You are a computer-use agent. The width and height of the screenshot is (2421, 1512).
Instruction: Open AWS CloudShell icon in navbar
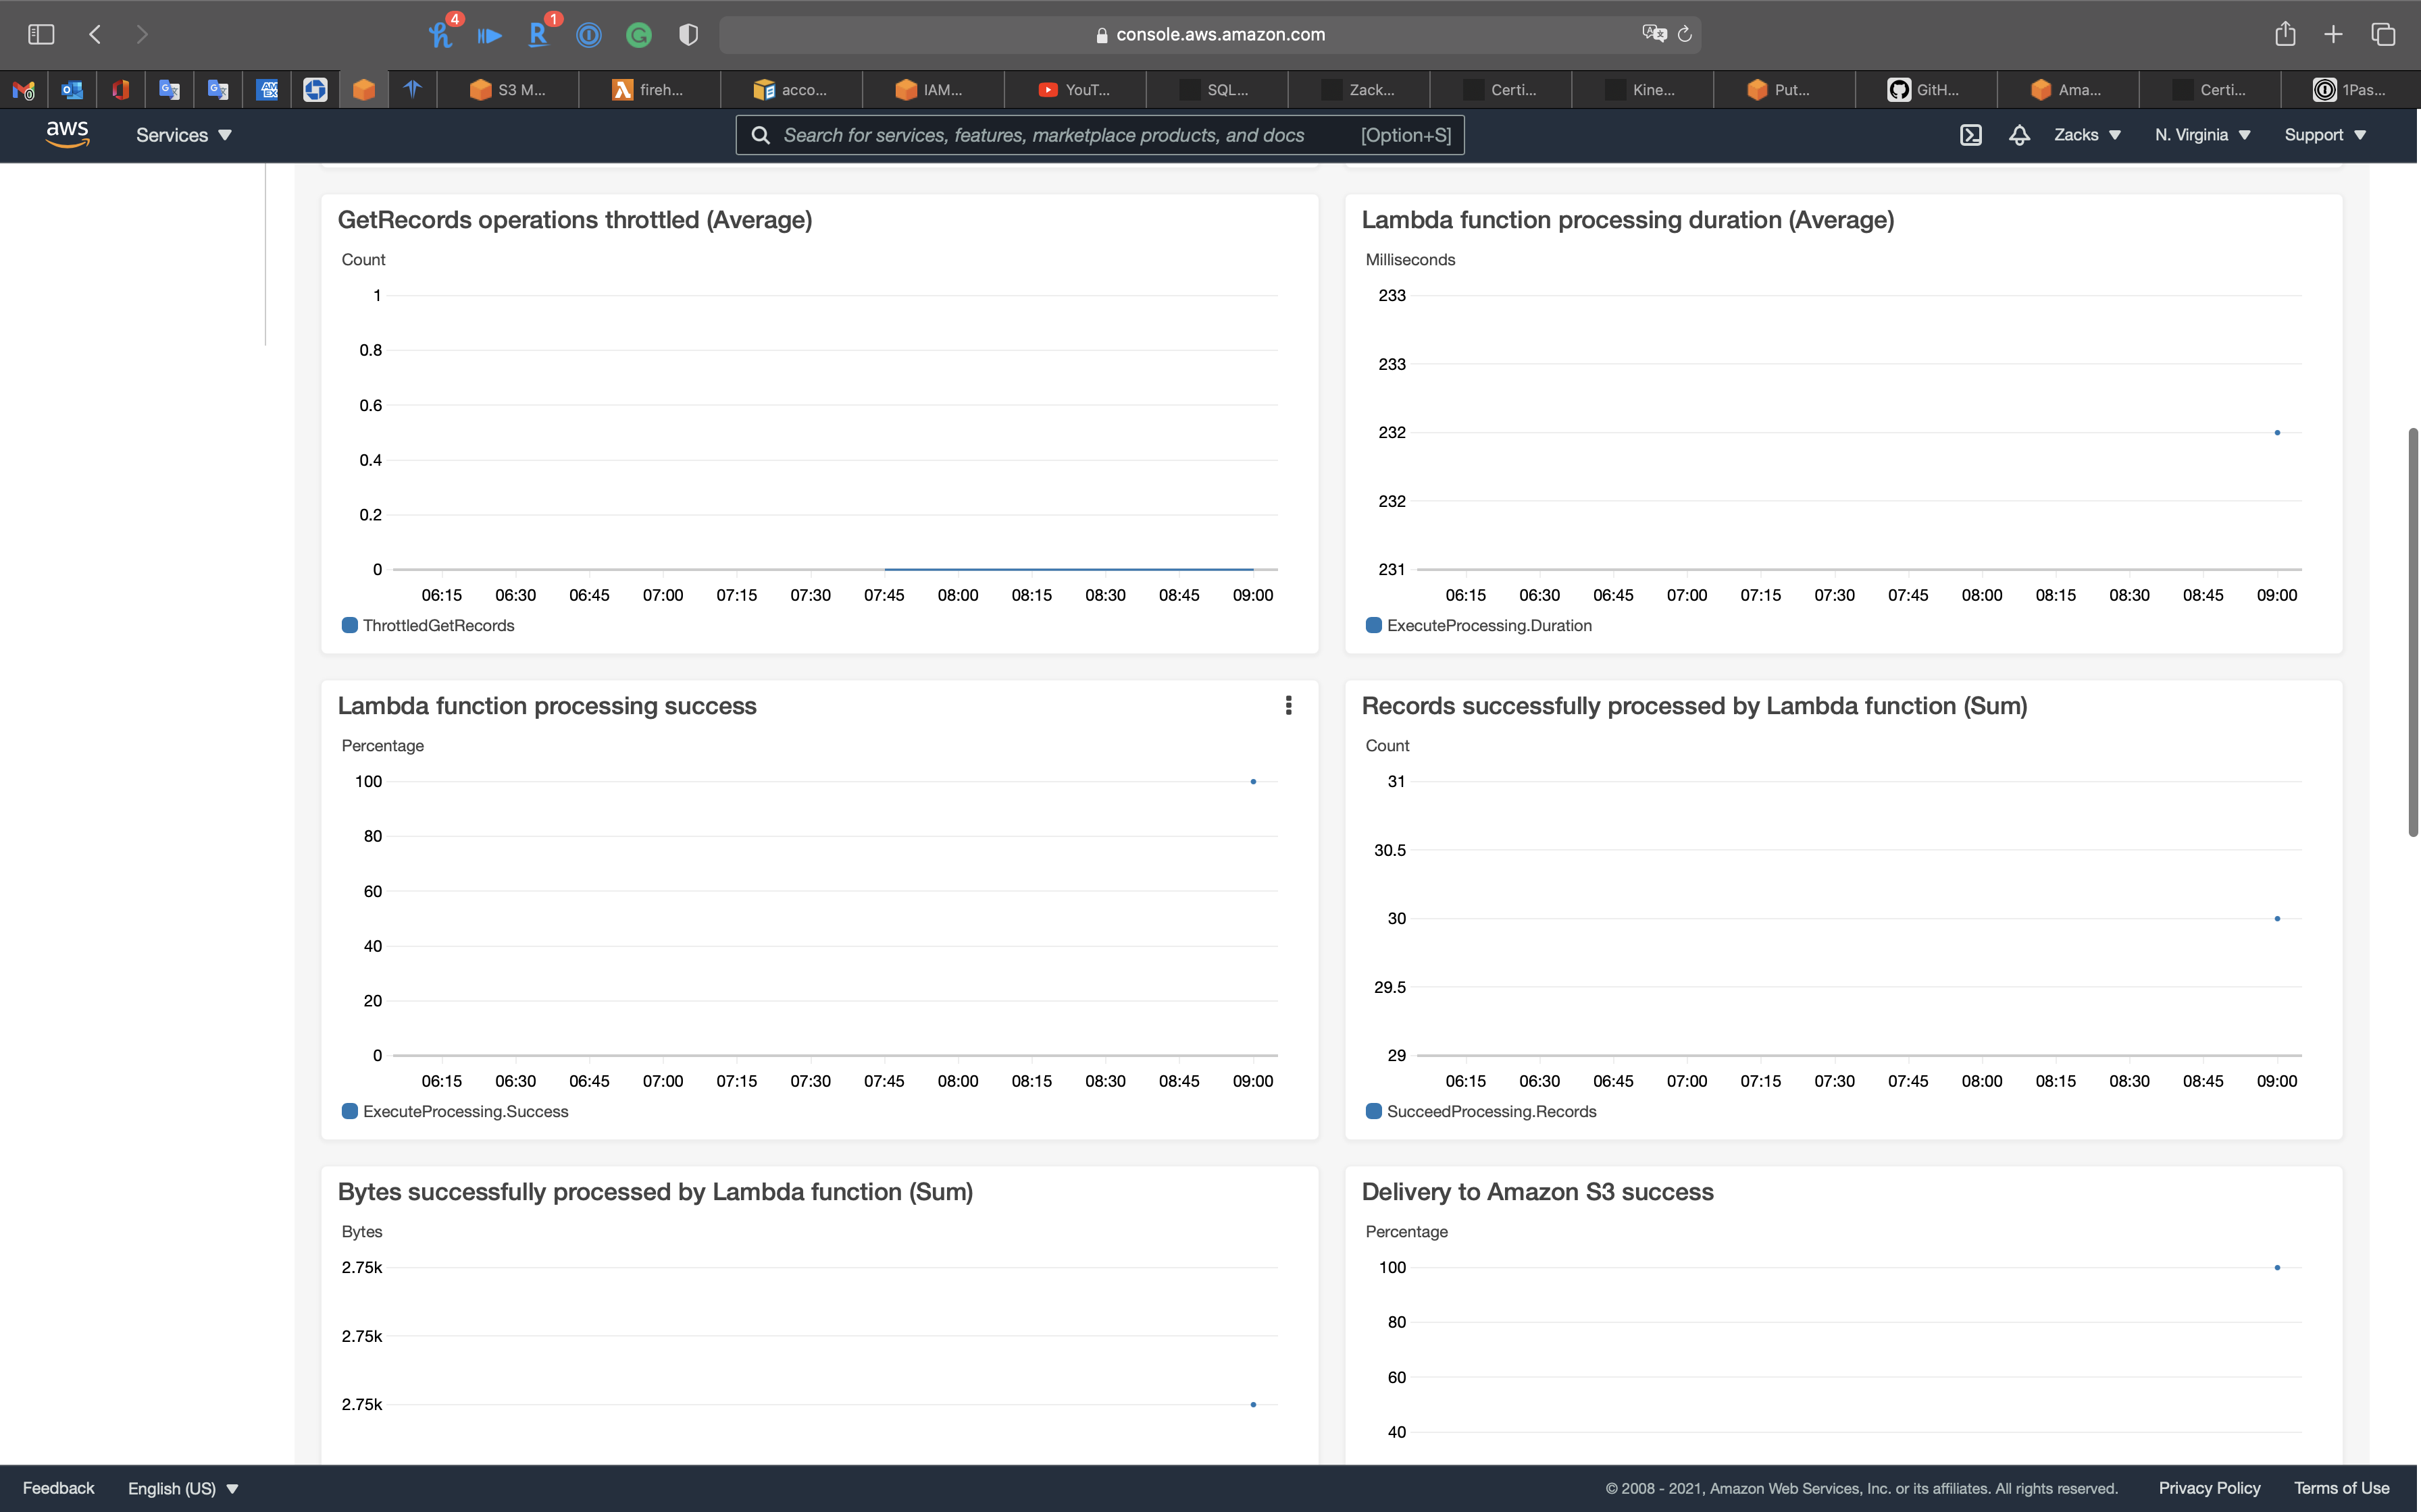[x=1970, y=135]
